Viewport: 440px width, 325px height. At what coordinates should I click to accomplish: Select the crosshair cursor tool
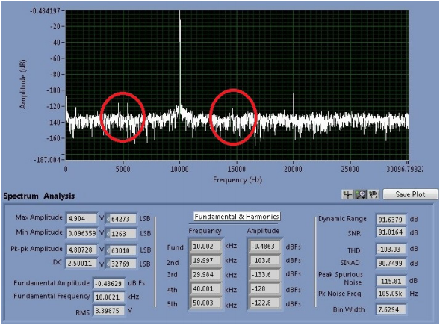[x=347, y=194]
